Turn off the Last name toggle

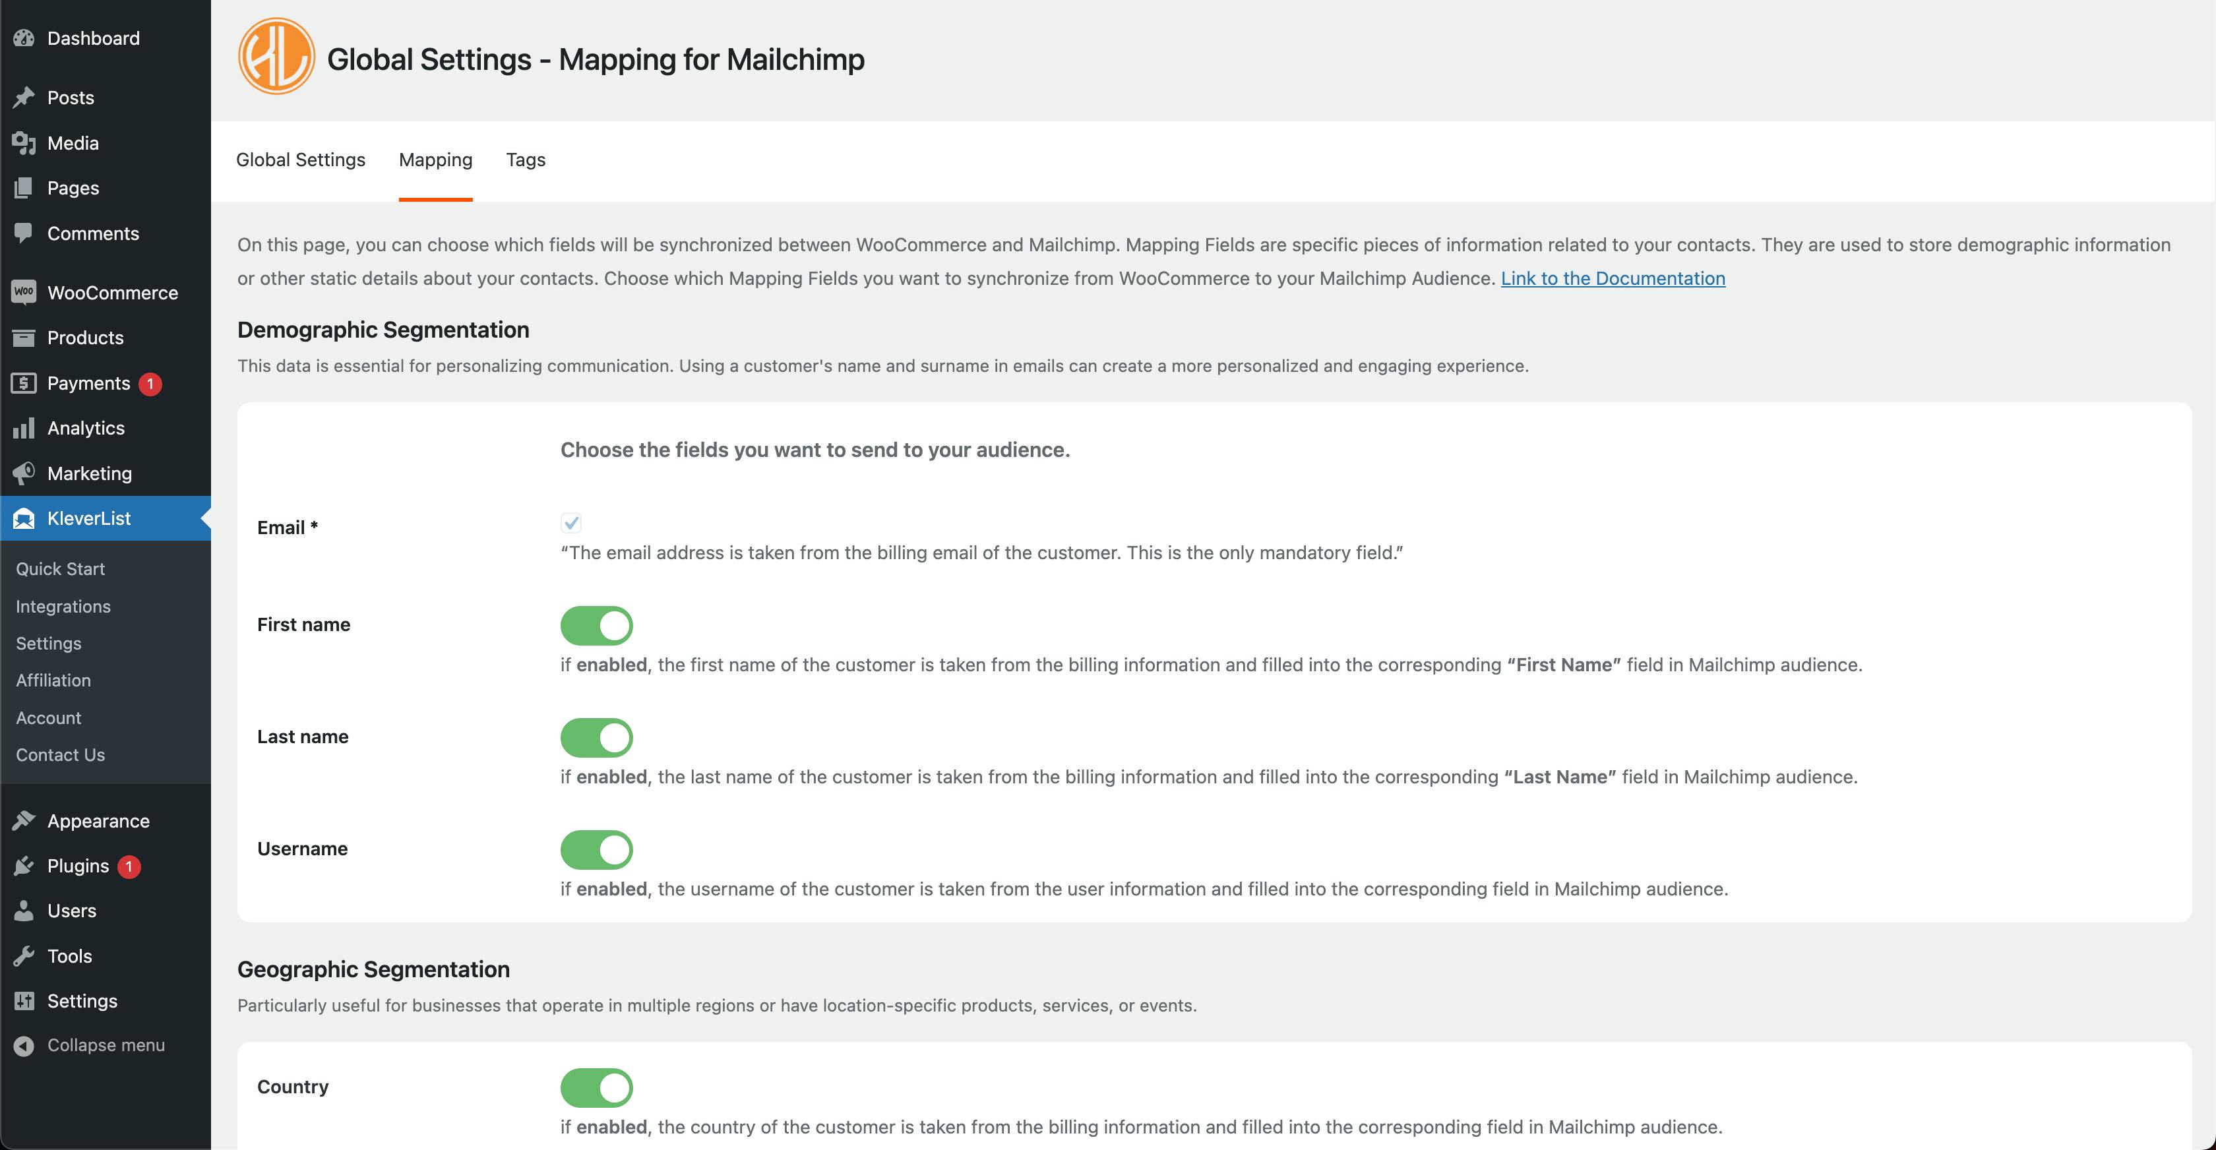pos(597,737)
